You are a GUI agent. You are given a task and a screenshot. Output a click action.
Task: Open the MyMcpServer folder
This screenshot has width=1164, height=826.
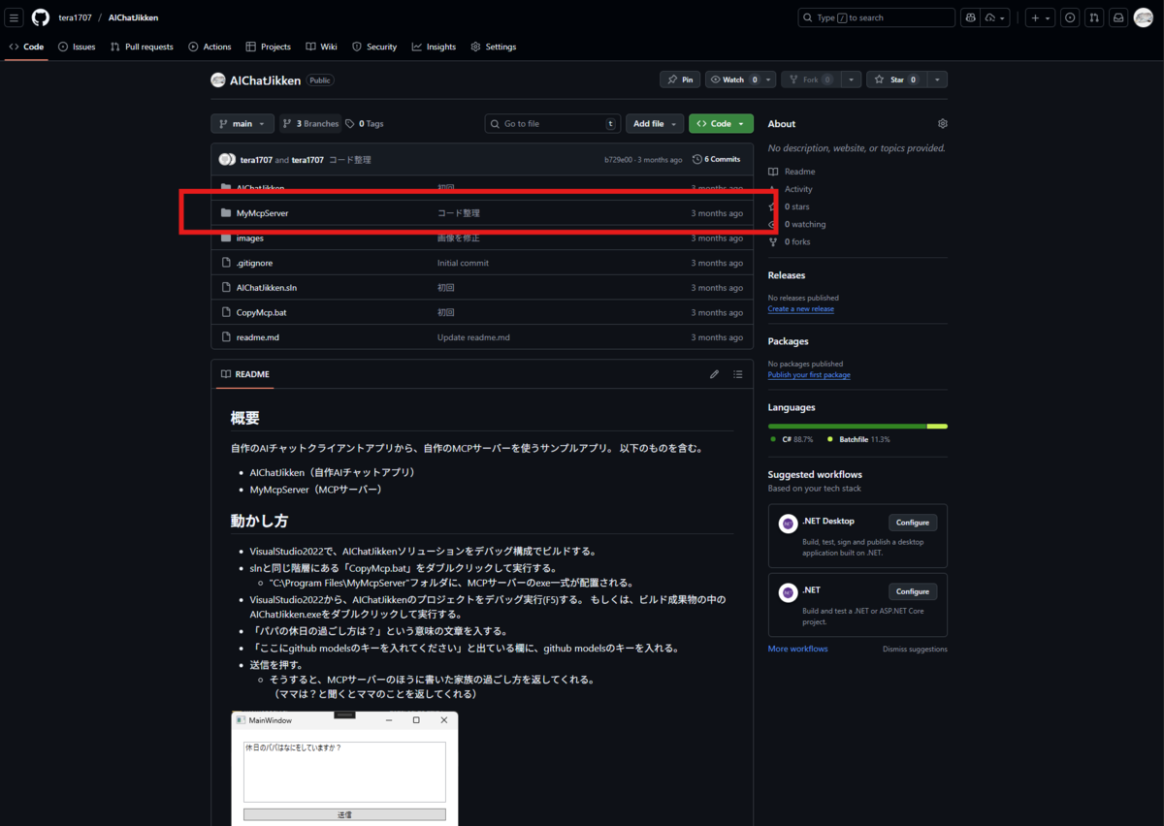262,213
